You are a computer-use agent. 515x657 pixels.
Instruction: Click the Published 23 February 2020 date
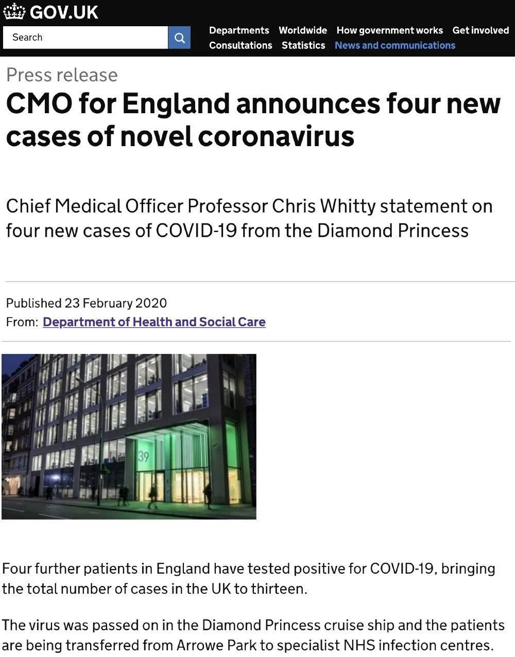[87, 303]
